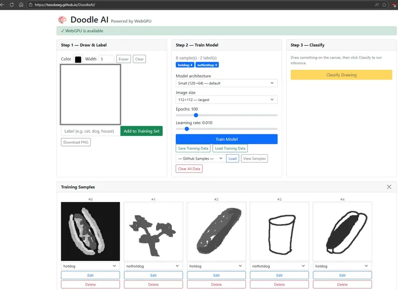Click the Load Training Data button

[x=230, y=148]
